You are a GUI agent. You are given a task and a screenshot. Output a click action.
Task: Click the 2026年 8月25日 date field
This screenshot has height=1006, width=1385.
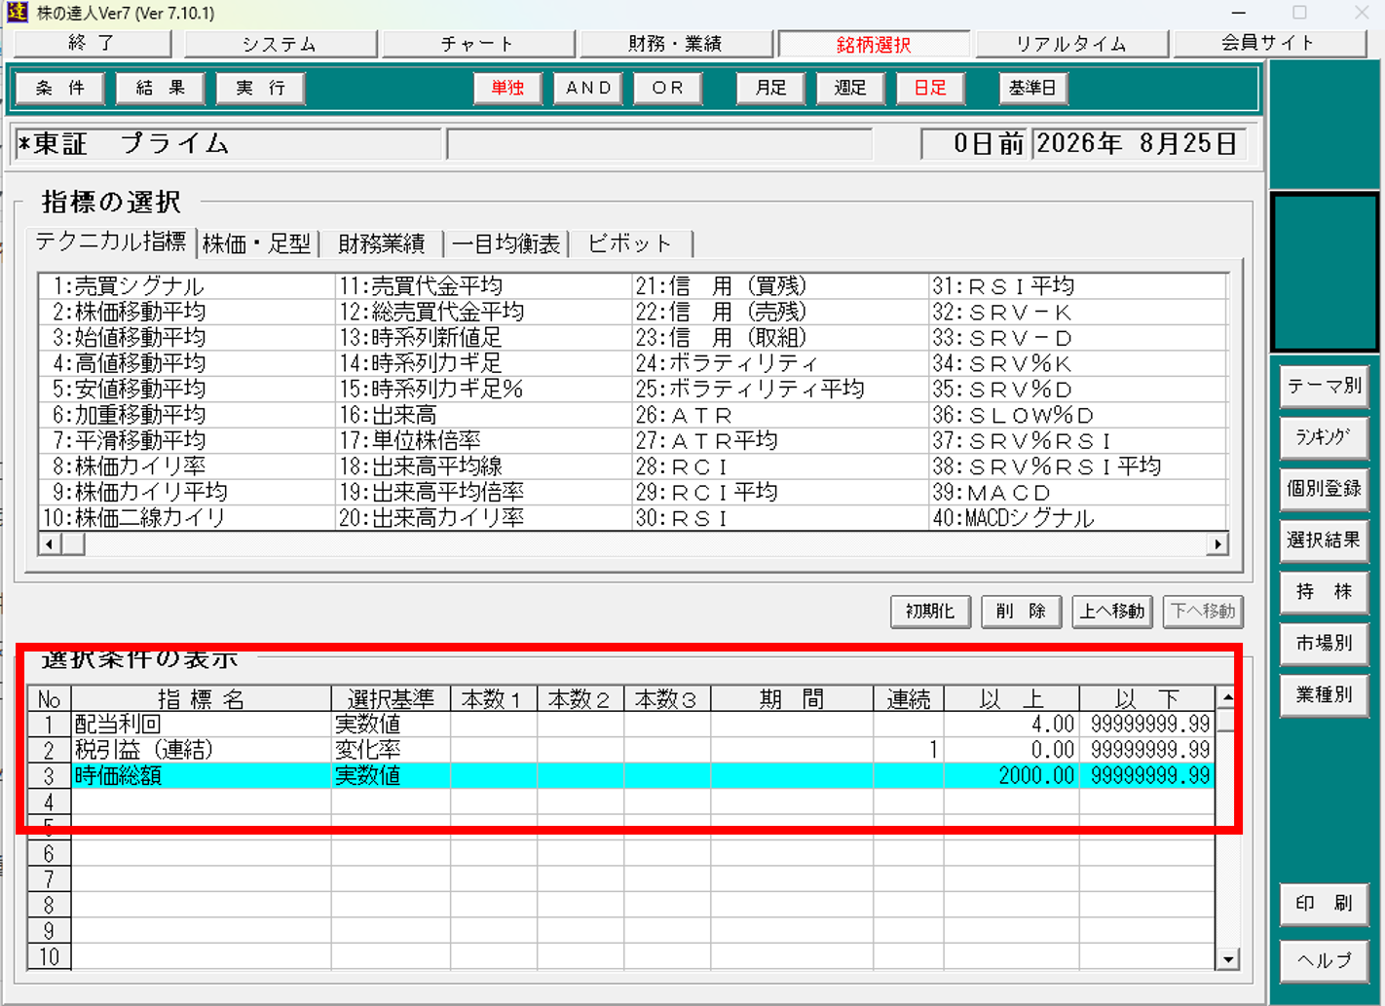(1139, 144)
